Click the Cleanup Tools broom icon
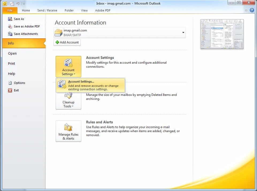Image resolution: width=257 pixels, height=191 pixels. [x=68, y=96]
